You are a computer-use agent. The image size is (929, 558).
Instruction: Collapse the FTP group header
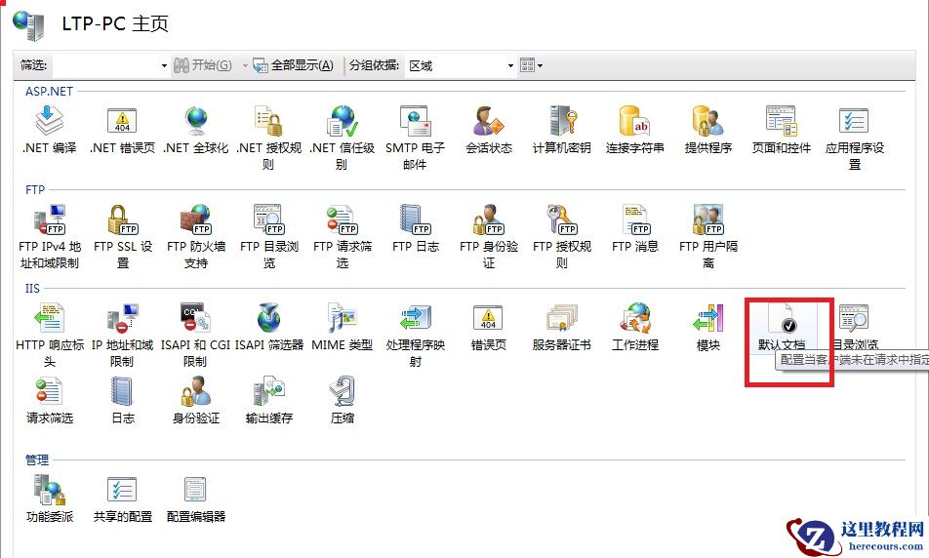(x=35, y=189)
